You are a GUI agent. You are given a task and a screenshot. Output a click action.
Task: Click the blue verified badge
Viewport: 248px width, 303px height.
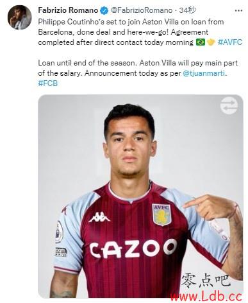coord(104,10)
